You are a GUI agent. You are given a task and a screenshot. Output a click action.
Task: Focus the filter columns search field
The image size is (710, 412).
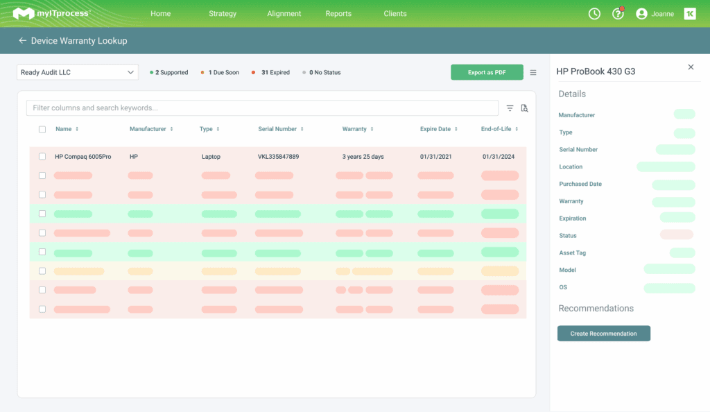tap(262, 108)
